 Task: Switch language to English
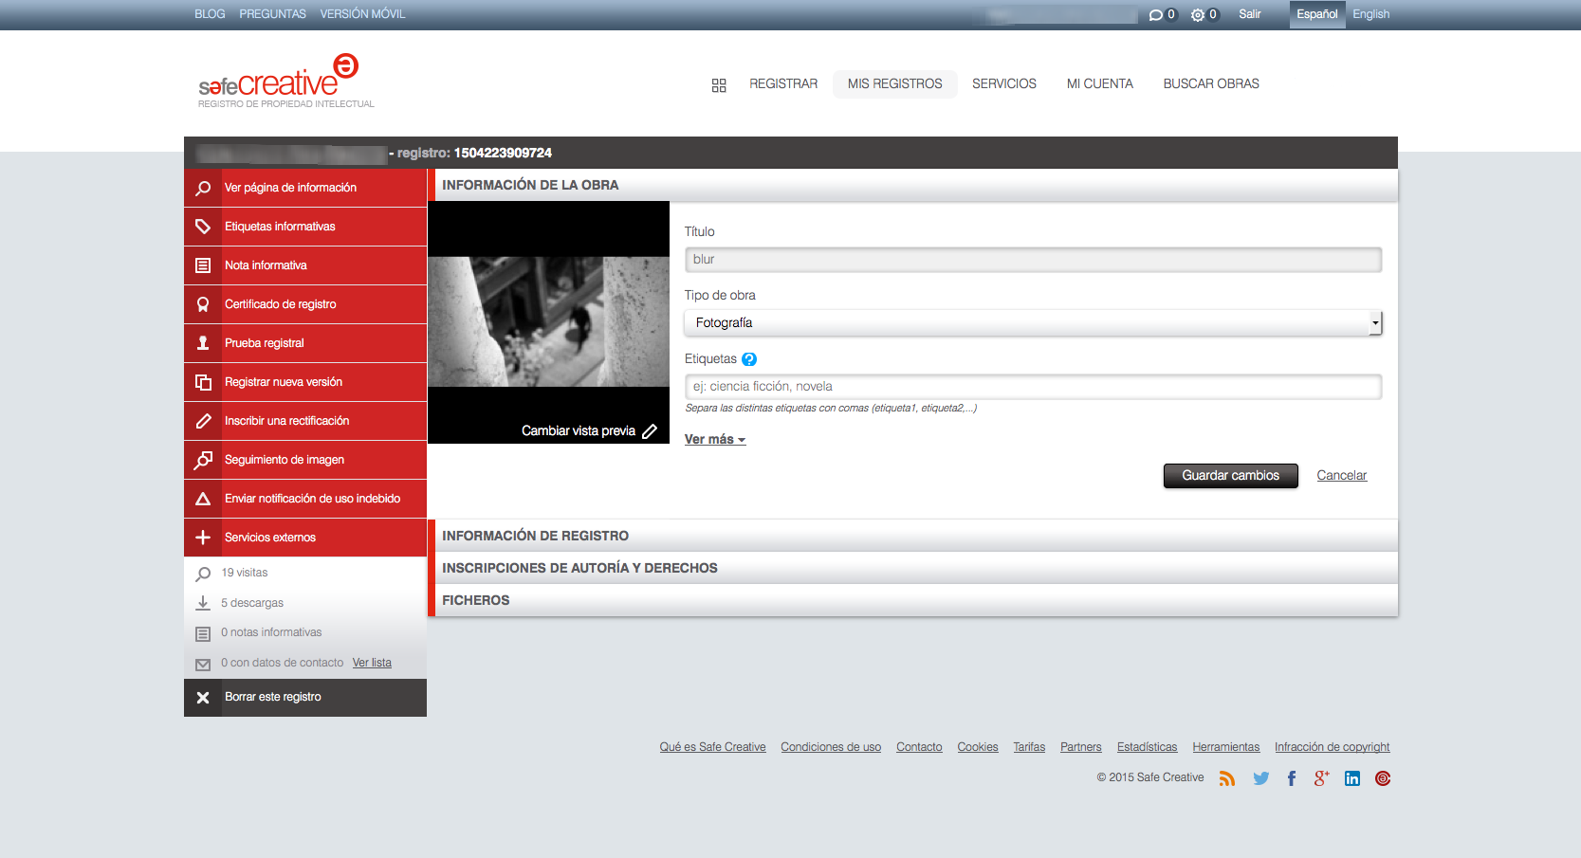point(1370,14)
